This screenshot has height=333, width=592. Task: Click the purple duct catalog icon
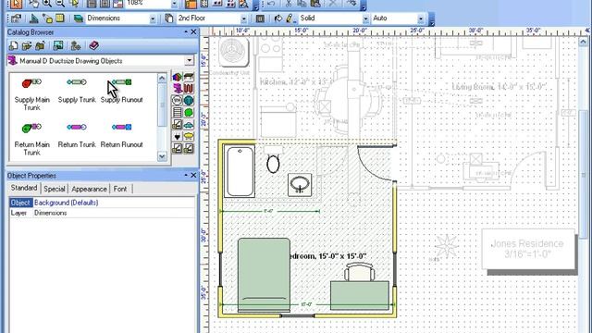(177, 89)
